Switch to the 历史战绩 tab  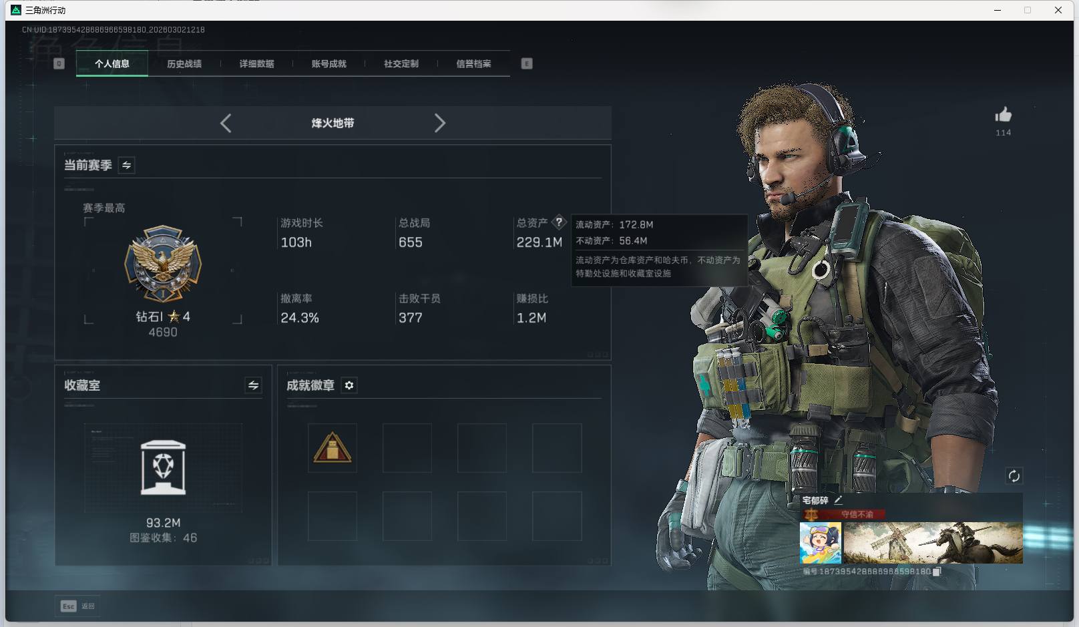pos(185,63)
